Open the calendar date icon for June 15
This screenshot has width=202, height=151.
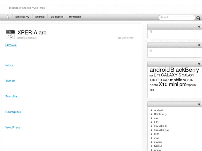[10, 34]
